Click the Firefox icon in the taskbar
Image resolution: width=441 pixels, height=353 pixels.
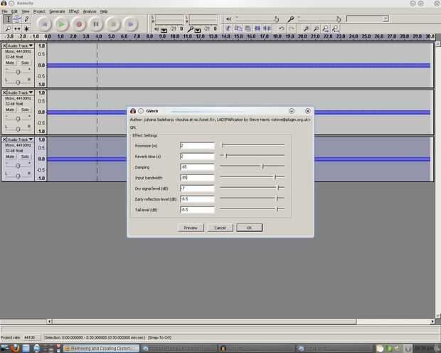click(16, 348)
